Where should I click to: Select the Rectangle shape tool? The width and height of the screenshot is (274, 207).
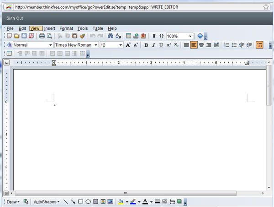tap(80, 202)
